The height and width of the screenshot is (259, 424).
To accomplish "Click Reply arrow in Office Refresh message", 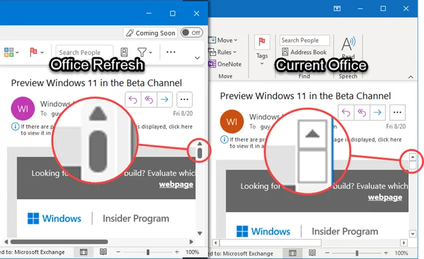I will [133, 99].
